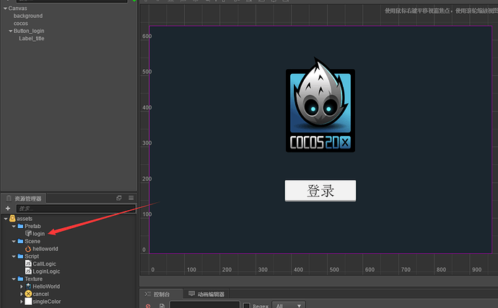The width and height of the screenshot is (498, 308).
Task: Select the Button_login node in hierarchy
Action: point(29,31)
